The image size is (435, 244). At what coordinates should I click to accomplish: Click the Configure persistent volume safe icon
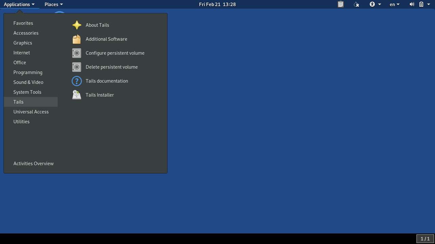click(x=77, y=53)
